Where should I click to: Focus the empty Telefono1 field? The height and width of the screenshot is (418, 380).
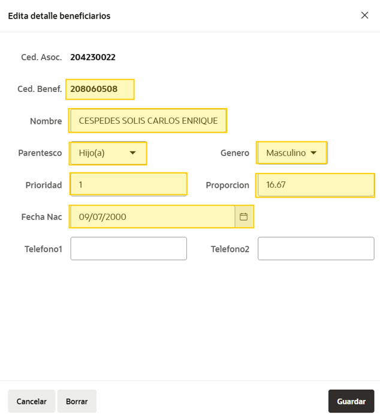pos(128,249)
